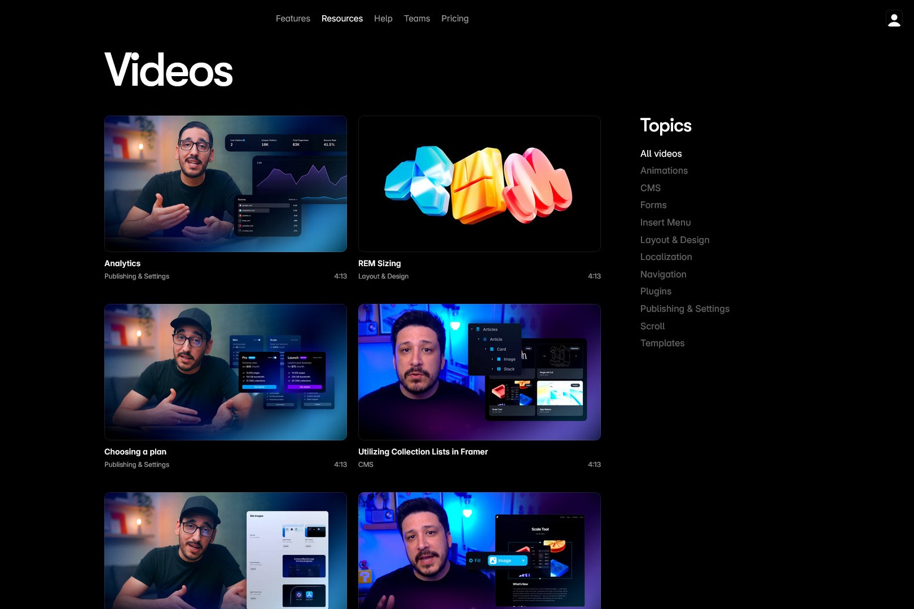Click the 4:13 duration of Utilizing Collection Lists
This screenshot has width=914, height=609.
[594, 465]
